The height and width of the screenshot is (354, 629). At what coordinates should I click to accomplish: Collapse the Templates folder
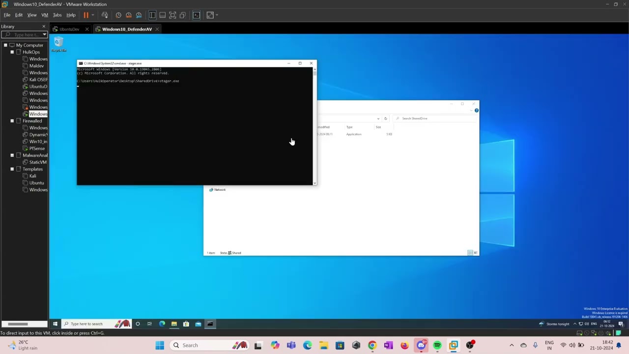click(x=12, y=169)
